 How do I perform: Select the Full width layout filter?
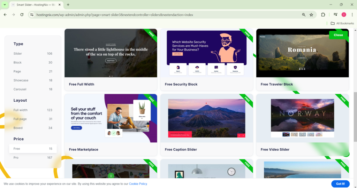tap(33, 110)
